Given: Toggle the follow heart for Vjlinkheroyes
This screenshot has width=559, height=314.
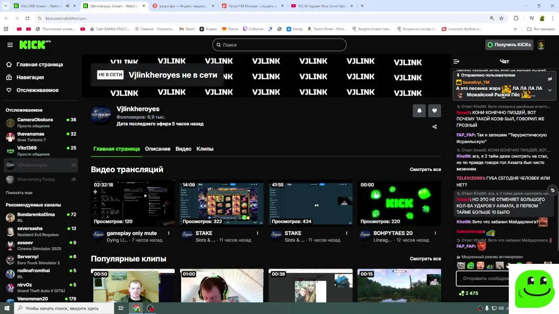Looking at the screenshot, I should (x=435, y=111).
